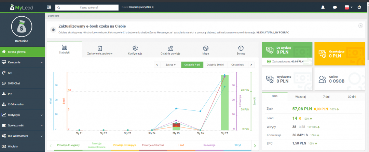Open the Bonusy tab icon
This screenshot has height=152, width=369.
(x=241, y=50)
